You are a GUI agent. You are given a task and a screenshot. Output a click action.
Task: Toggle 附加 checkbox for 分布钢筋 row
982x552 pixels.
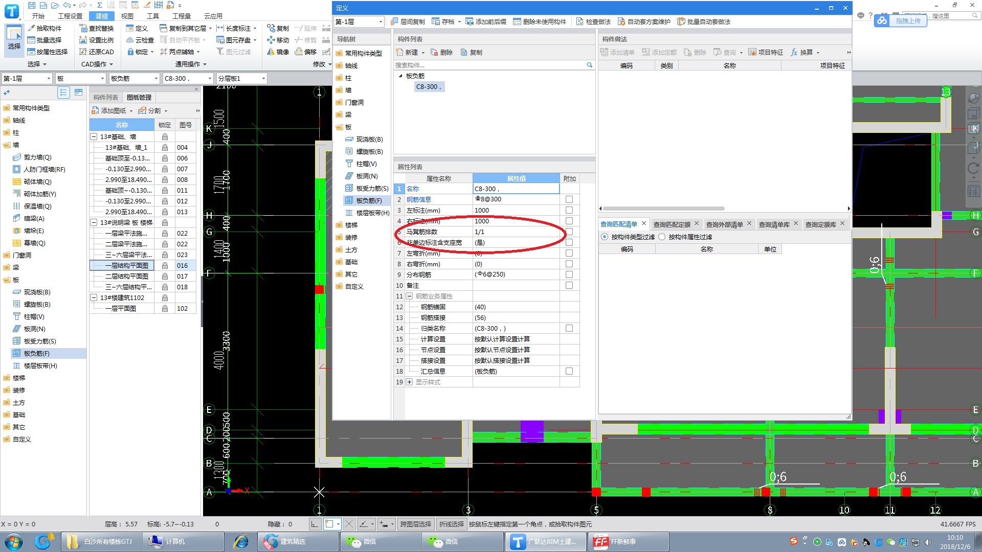point(569,274)
